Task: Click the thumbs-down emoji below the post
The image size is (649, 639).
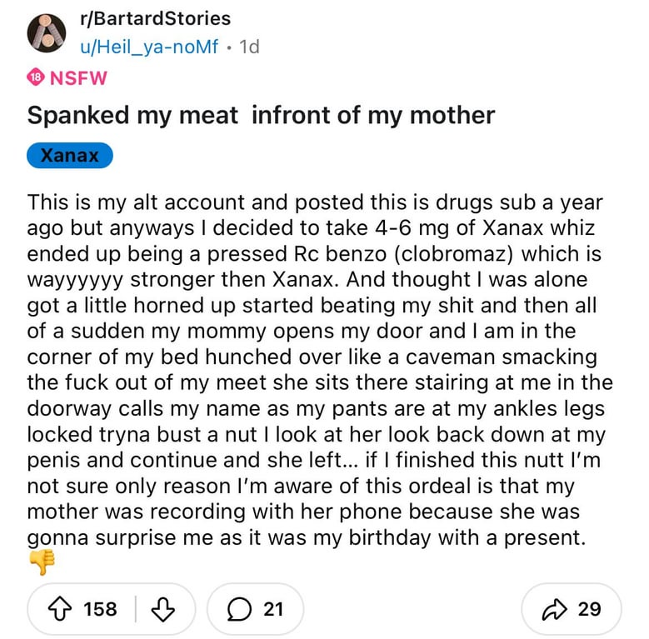Action: pos(42,563)
